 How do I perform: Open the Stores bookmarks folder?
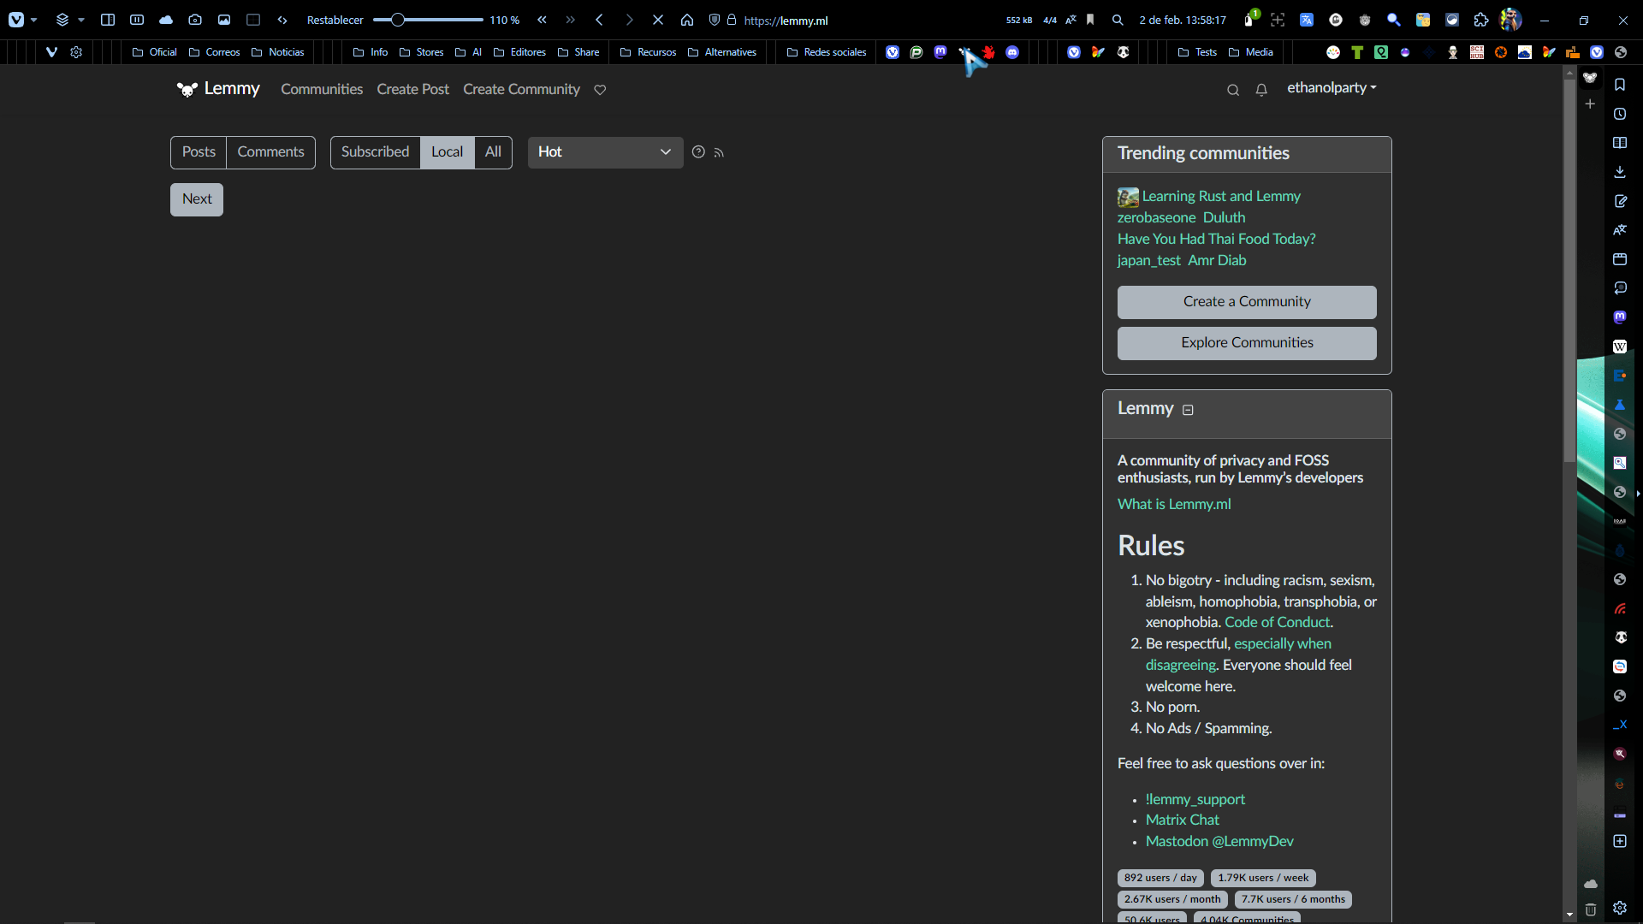coord(422,52)
